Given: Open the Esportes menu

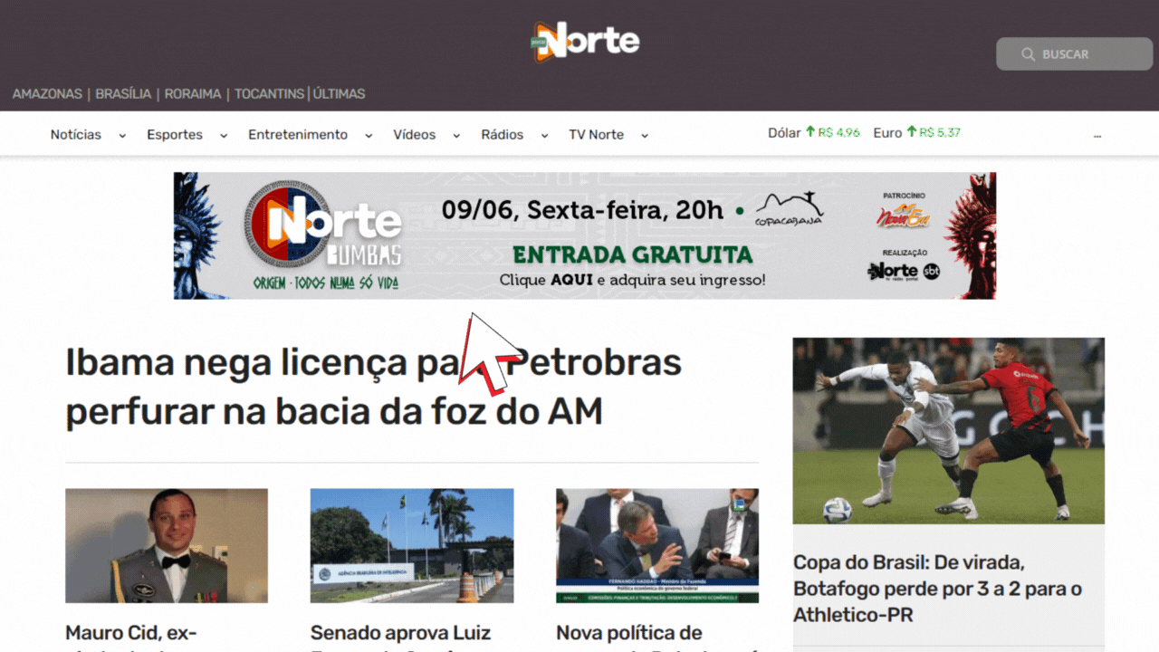Looking at the screenshot, I should click(175, 135).
